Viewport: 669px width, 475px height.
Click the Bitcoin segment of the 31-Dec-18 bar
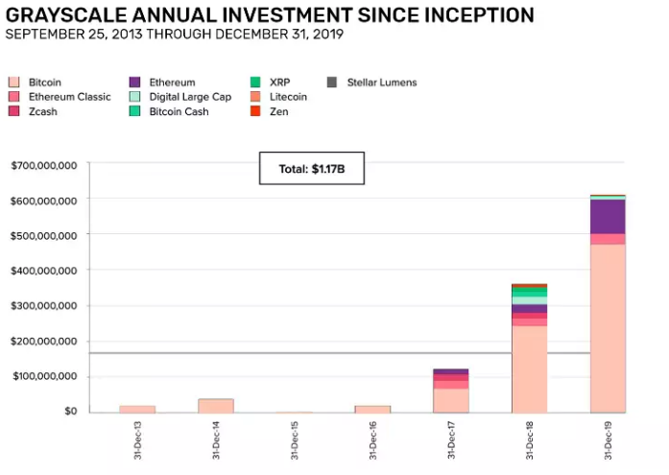point(530,369)
